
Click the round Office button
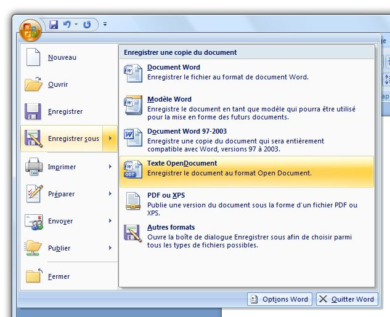(x=30, y=28)
